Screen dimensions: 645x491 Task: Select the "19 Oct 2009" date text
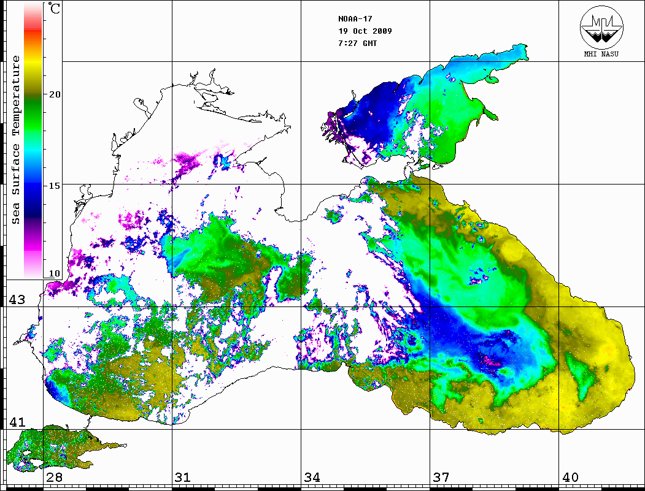pos(365,31)
